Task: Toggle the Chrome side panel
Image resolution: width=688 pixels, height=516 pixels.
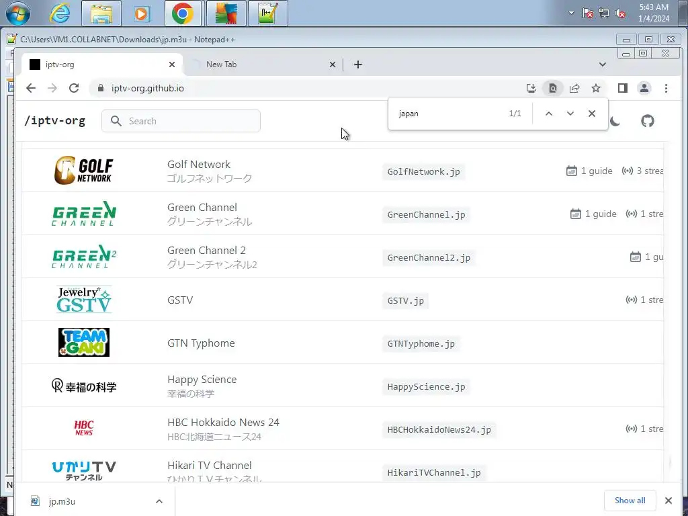Action: pyautogui.click(x=623, y=88)
